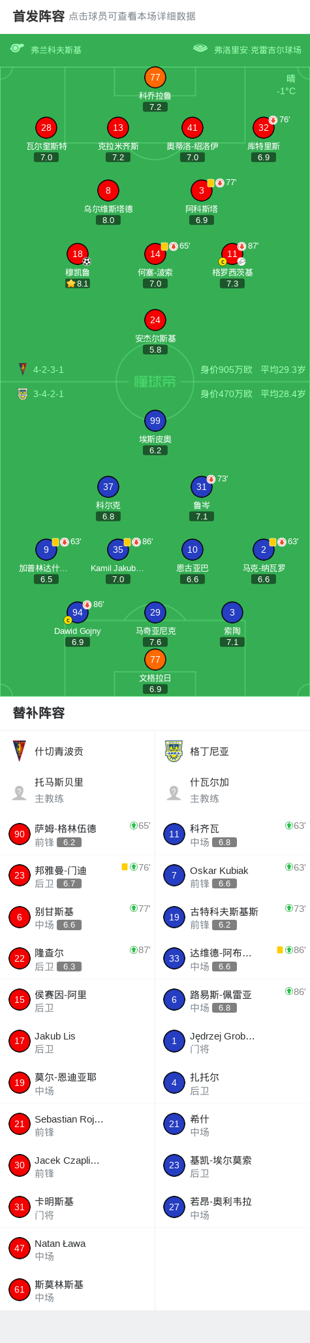Tap blue player 29 马奇亚尼克 circle

[155, 612]
